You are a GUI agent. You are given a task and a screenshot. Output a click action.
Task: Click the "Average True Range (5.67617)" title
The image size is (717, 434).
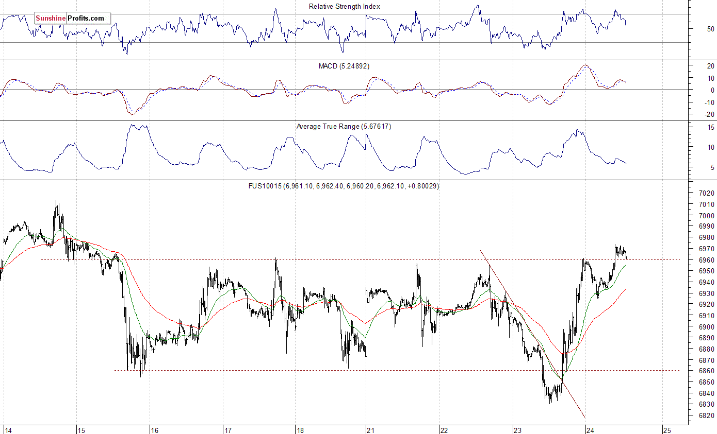(x=344, y=126)
